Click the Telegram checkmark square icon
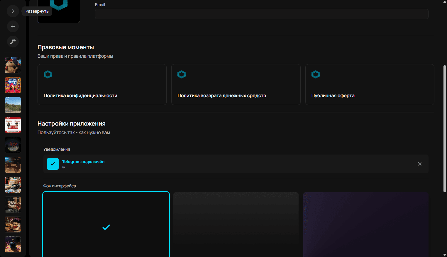The image size is (447, 257). pyautogui.click(x=53, y=164)
